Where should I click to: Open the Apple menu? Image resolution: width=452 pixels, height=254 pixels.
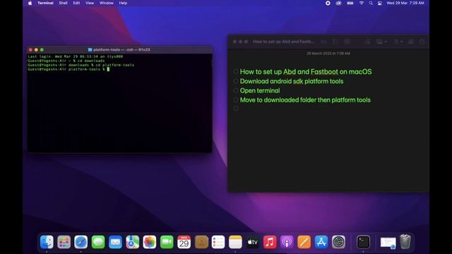tap(30, 3)
